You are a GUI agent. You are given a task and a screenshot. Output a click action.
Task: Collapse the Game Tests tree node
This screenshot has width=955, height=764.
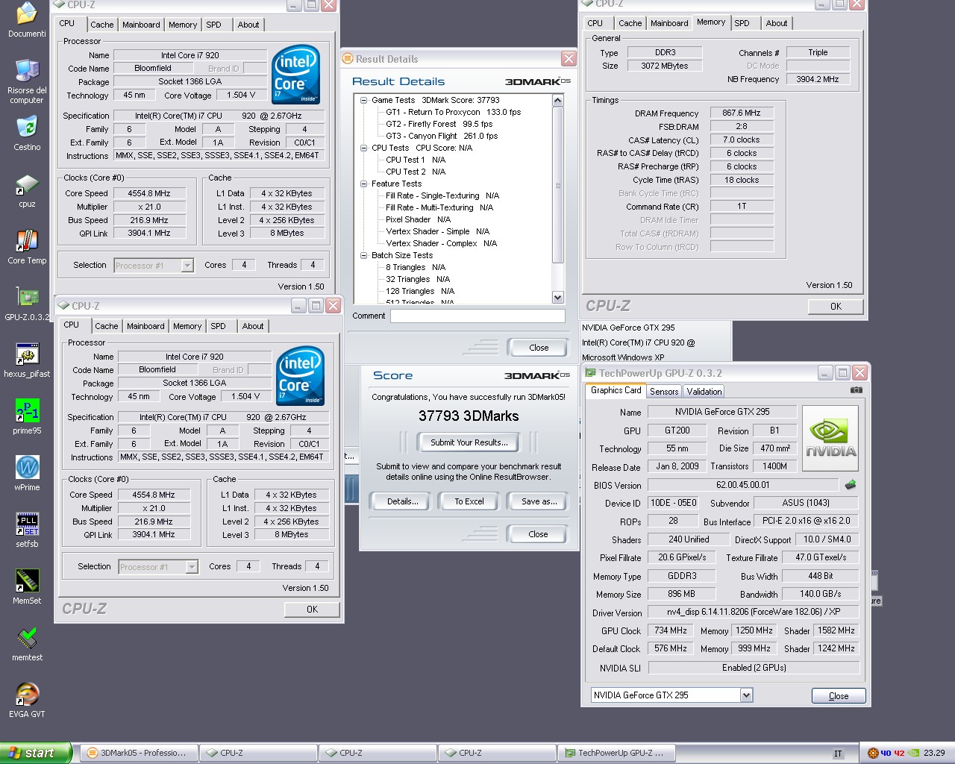pyautogui.click(x=363, y=100)
